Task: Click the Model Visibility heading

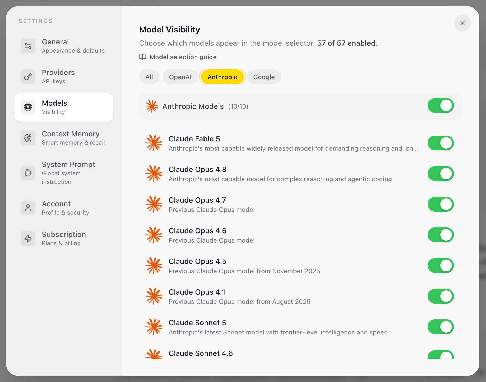Action: click(169, 30)
